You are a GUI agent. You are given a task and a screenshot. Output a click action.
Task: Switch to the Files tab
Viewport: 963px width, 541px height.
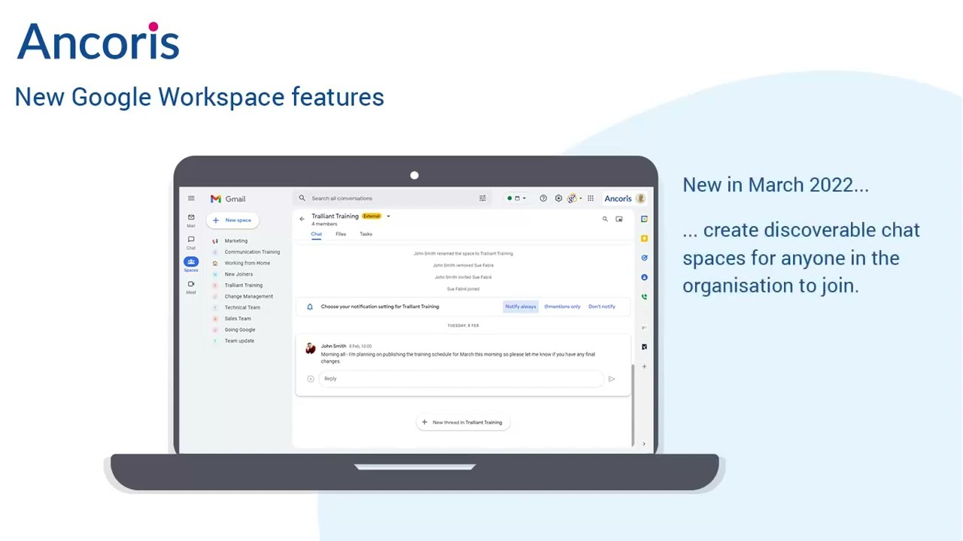[x=341, y=234]
